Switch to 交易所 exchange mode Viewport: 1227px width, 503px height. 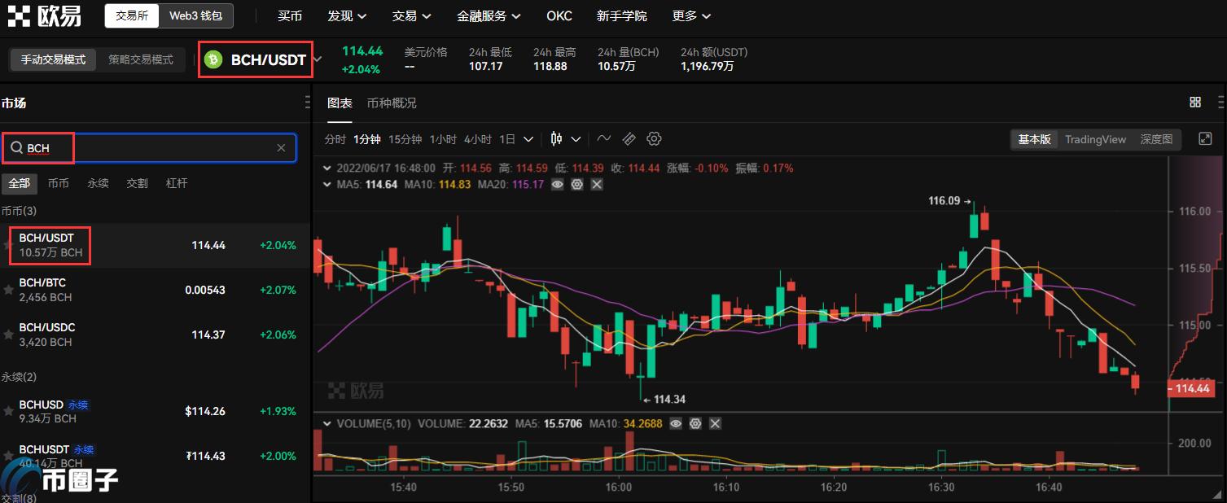(132, 15)
